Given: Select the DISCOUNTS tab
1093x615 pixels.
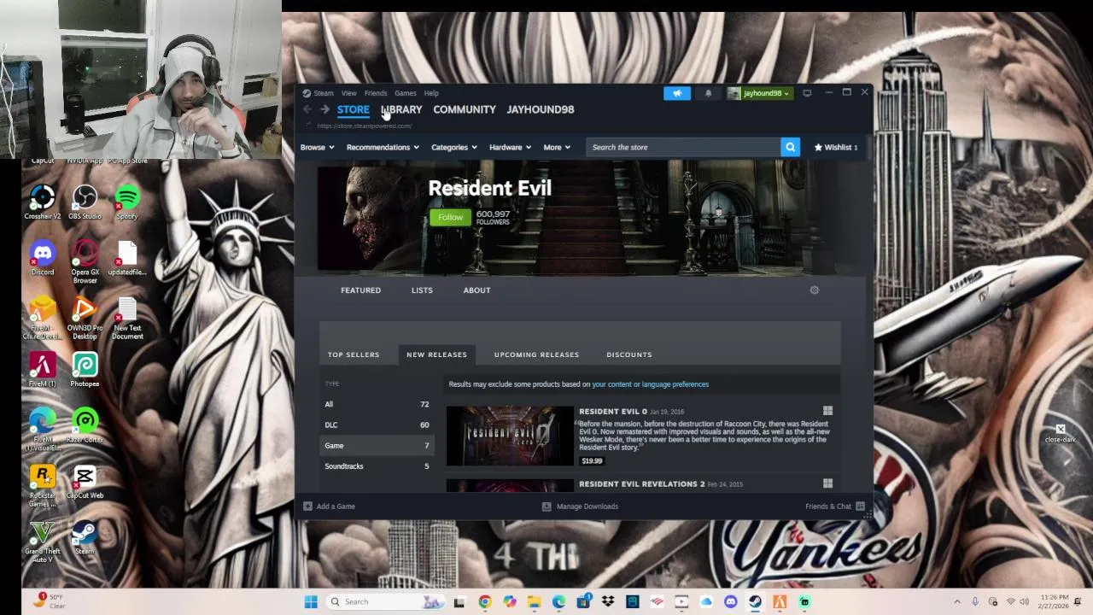Looking at the screenshot, I should [629, 354].
